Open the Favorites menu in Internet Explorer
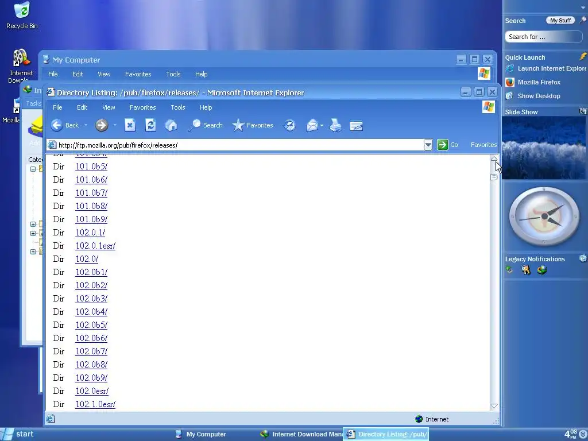This screenshot has height=441, width=588. pyautogui.click(x=142, y=107)
